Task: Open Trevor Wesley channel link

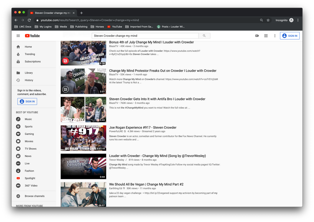Action: coord(117,160)
